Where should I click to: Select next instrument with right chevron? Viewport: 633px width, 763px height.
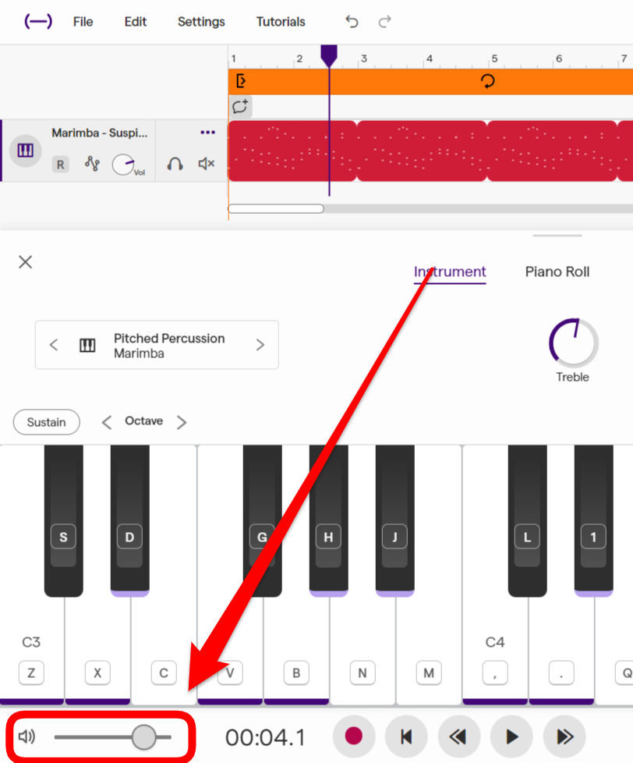point(260,345)
